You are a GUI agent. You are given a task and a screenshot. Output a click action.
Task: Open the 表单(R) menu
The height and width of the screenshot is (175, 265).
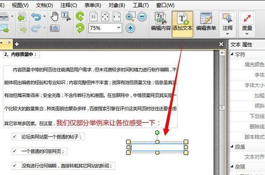point(93,5)
